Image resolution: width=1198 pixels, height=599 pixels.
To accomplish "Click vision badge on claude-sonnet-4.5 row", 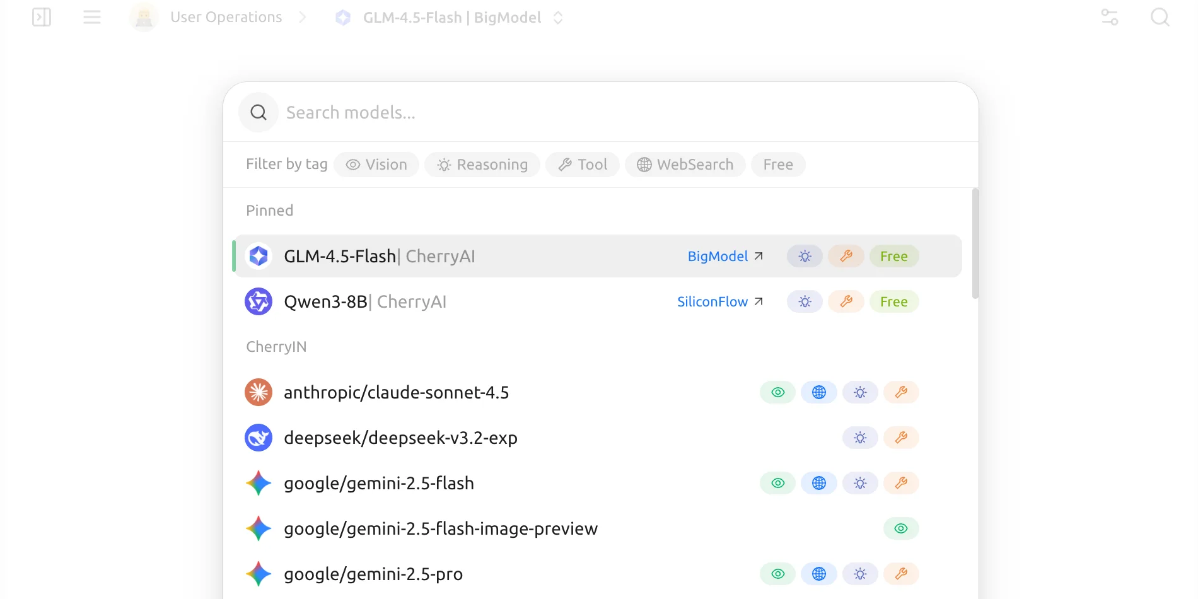I will [778, 392].
